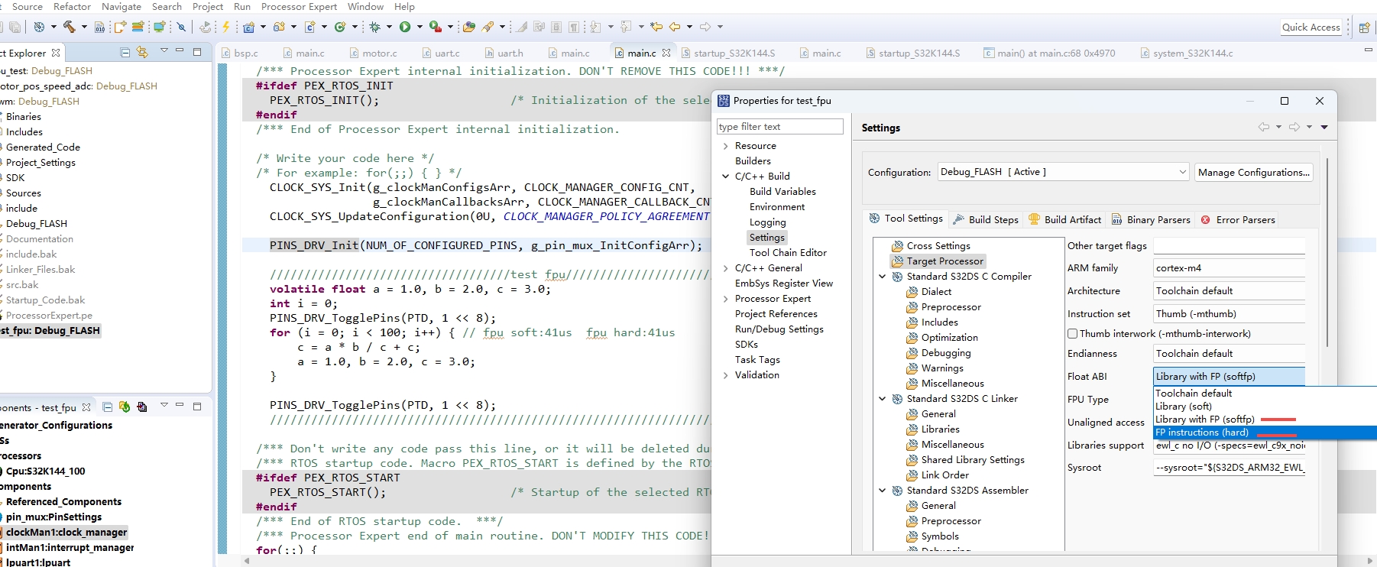Click the type filter text field

pos(779,127)
